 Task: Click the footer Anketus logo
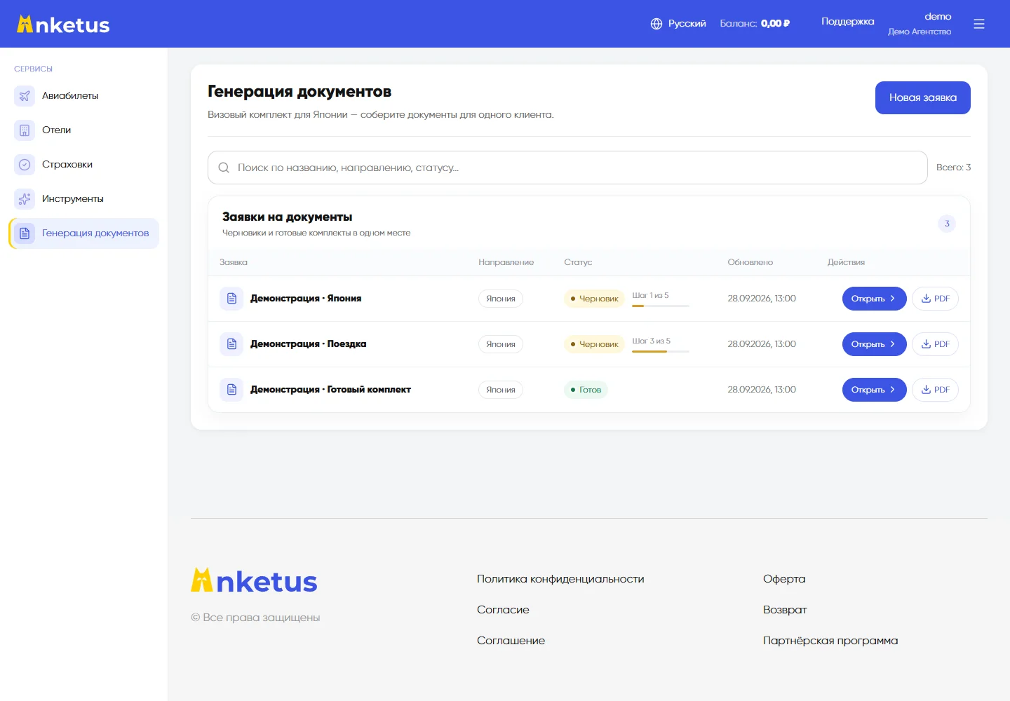point(254,580)
